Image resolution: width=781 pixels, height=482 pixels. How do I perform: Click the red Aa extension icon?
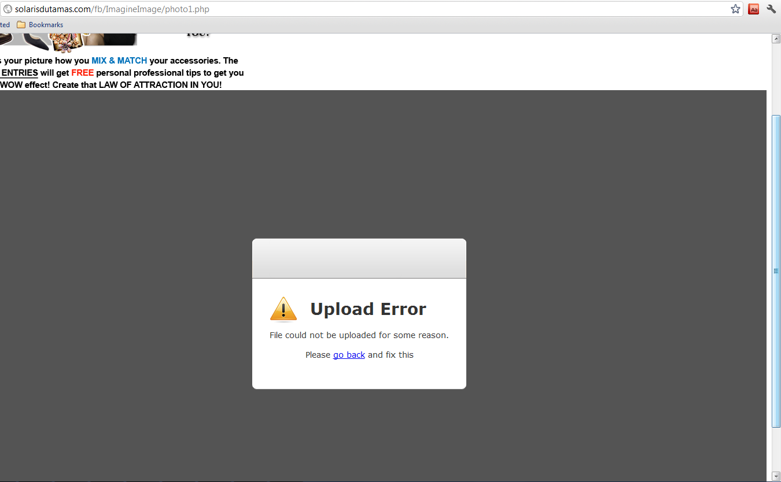[x=753, y=9]
